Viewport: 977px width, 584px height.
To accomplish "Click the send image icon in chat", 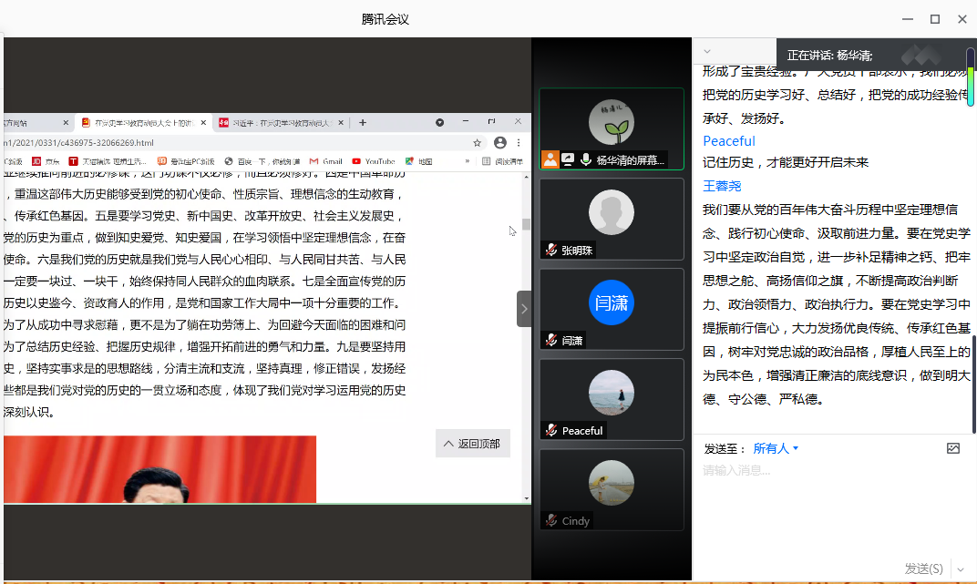I will (x=953, y=448).
